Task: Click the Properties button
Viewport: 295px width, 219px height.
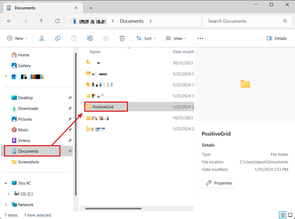Action: coord(219,183)
